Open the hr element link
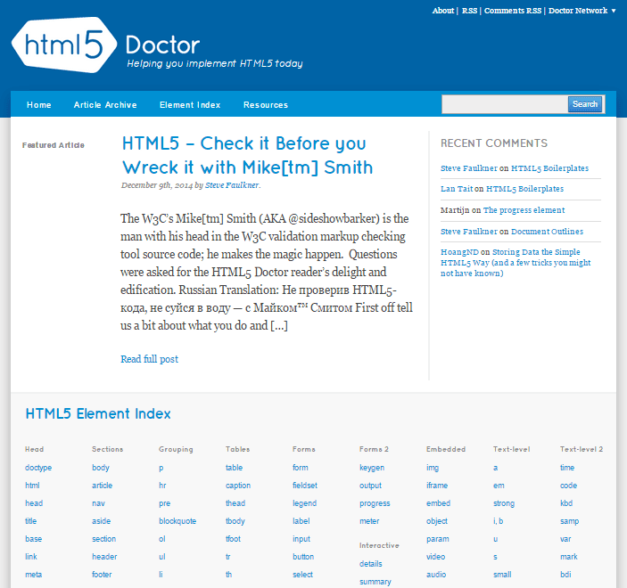The image size is (627, 588). pyautogui.click(x=162, y=486)
